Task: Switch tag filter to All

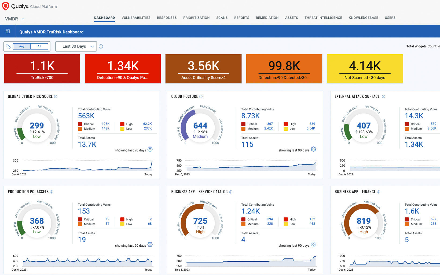Action: tap(39, 46)
